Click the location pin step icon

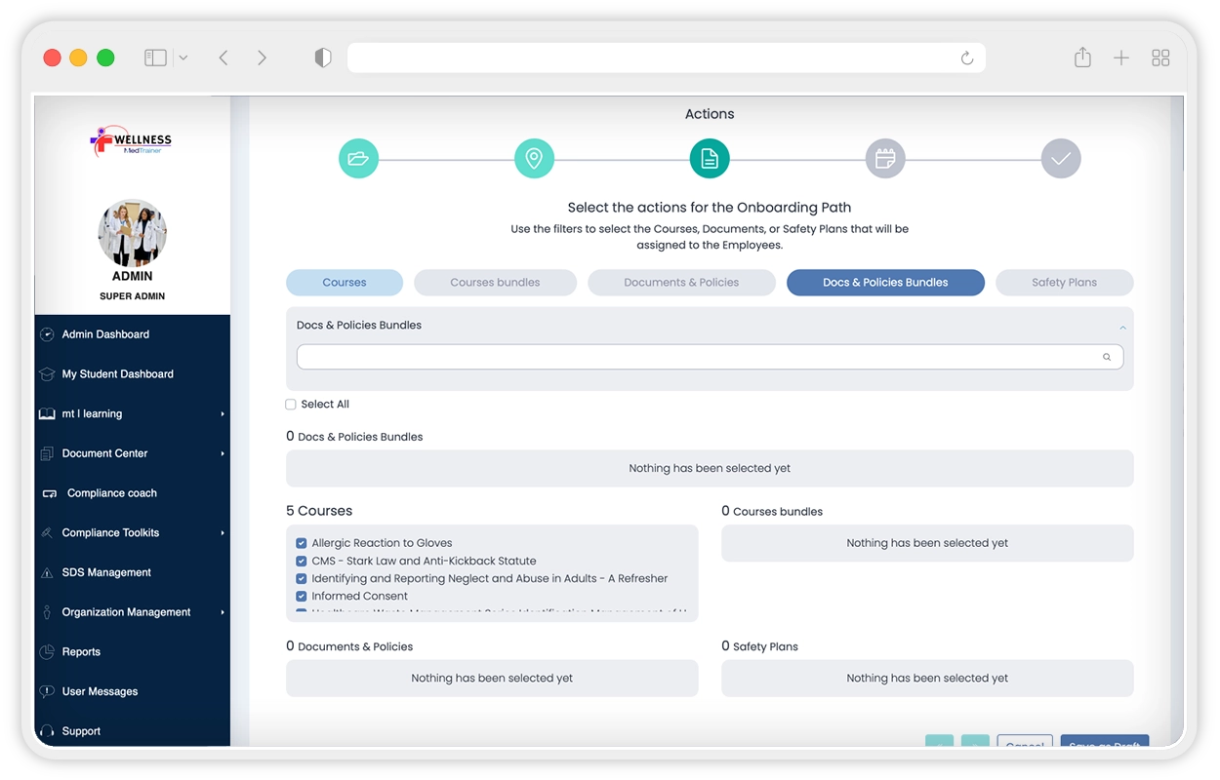(534, 159)
